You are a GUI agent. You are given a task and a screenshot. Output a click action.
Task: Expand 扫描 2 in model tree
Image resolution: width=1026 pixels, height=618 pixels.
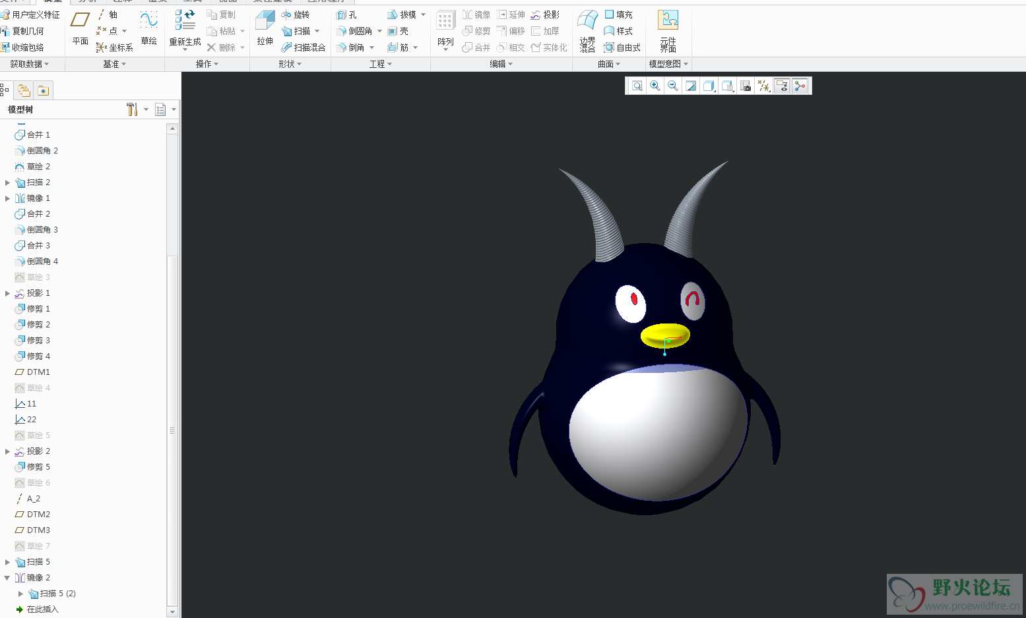7,183
